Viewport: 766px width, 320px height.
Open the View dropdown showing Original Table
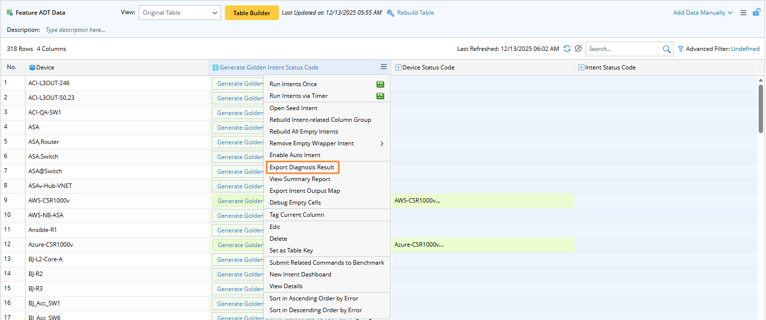[x=179, y=13]
